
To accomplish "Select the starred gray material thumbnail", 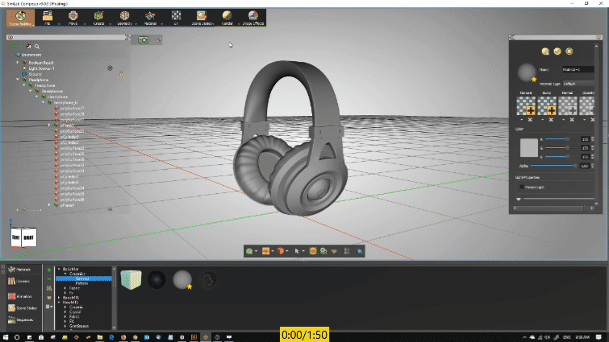I will (182, 280).
